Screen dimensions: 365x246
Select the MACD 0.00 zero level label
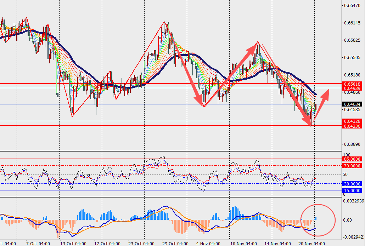349,220
